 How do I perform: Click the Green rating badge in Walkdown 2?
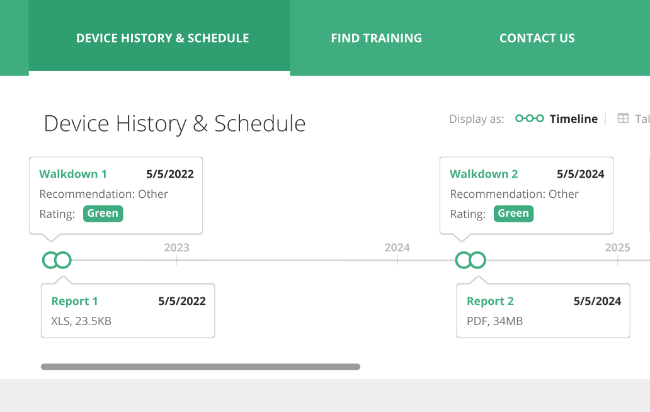click(513, 214)
